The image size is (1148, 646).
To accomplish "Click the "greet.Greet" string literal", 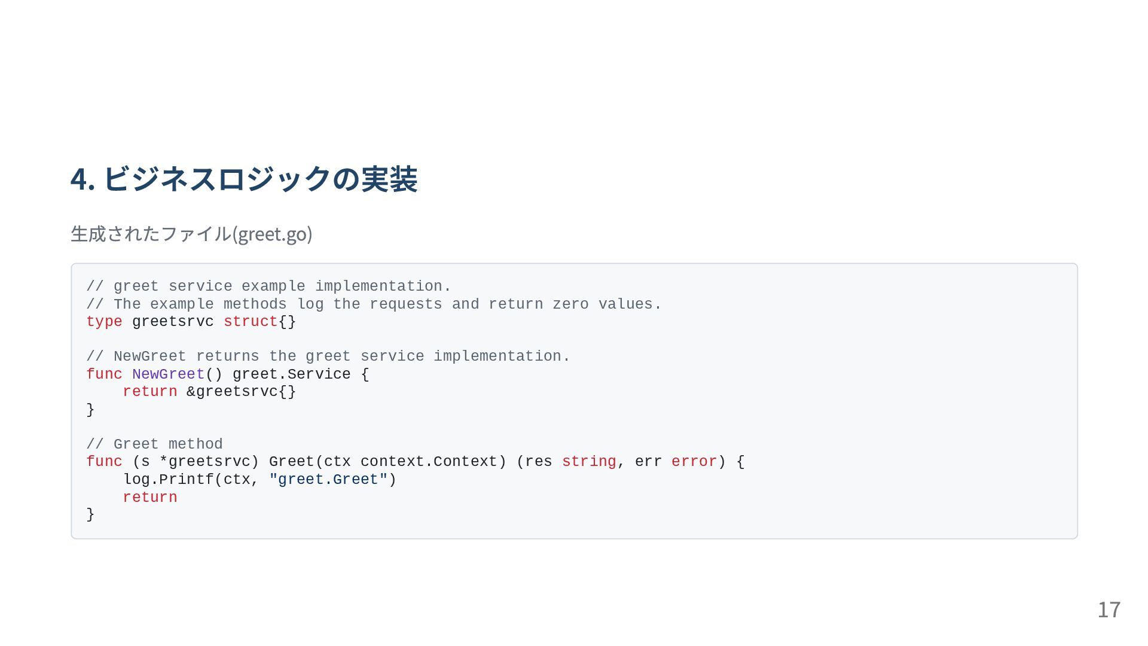I will [328, 480].
